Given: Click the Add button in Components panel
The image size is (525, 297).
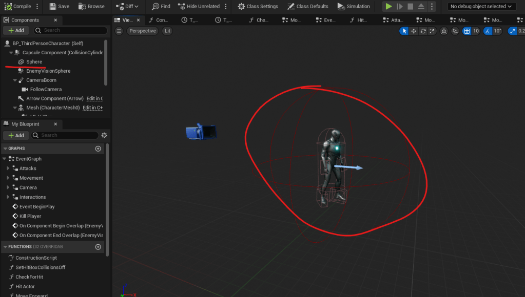Looking at the screenshot, I should coord(16,30).
